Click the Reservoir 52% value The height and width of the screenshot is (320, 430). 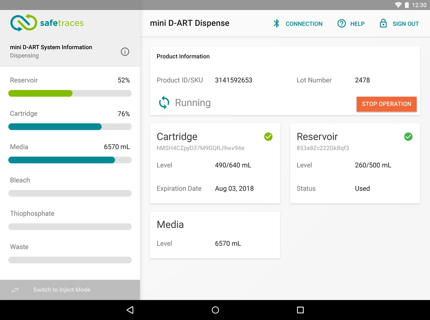[x=124, y=80]
